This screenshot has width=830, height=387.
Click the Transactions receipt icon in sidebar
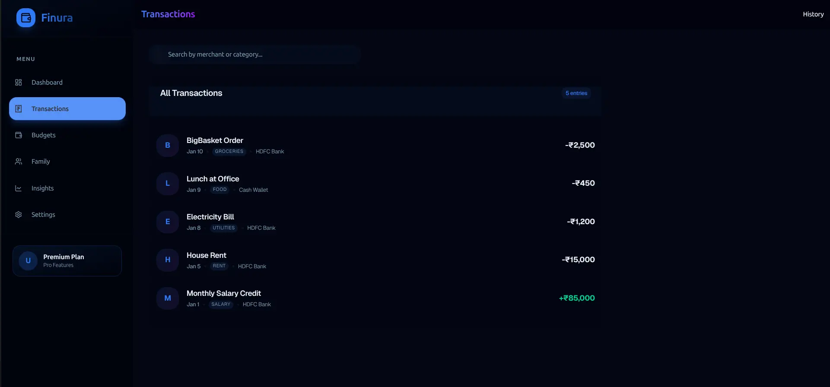(x=19, y=109)
